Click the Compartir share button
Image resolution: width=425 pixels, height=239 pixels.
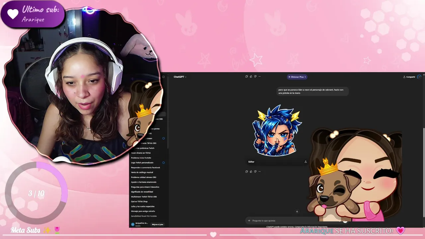(x=409, y=77)
